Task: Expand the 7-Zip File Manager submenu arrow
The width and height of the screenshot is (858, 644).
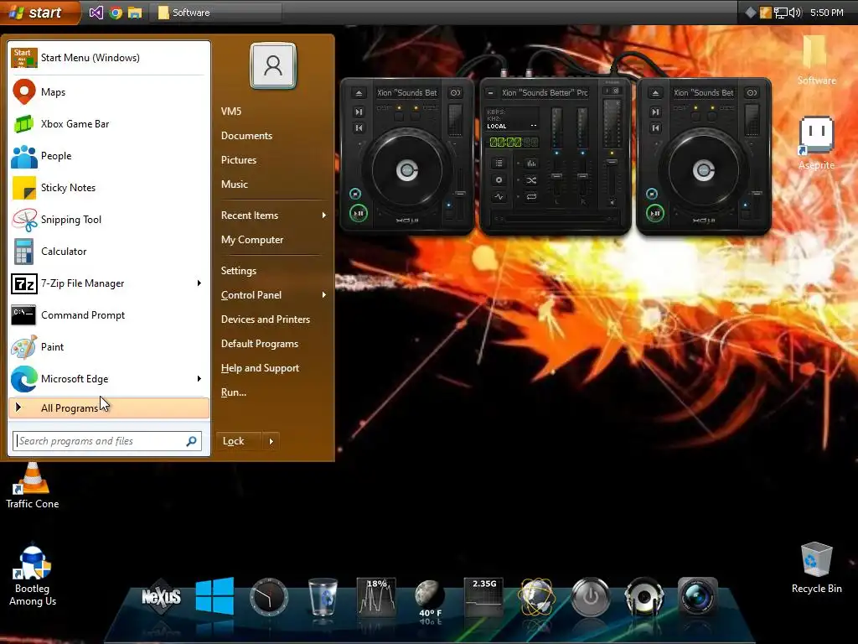Action: [199, 283]
